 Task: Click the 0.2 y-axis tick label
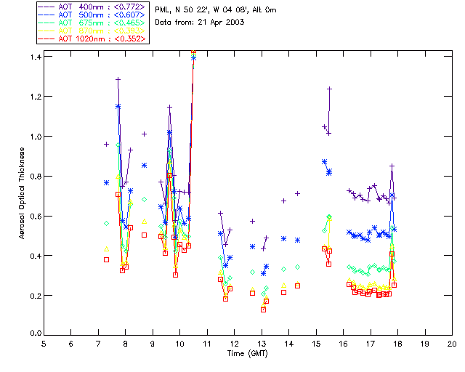[36, 296]
